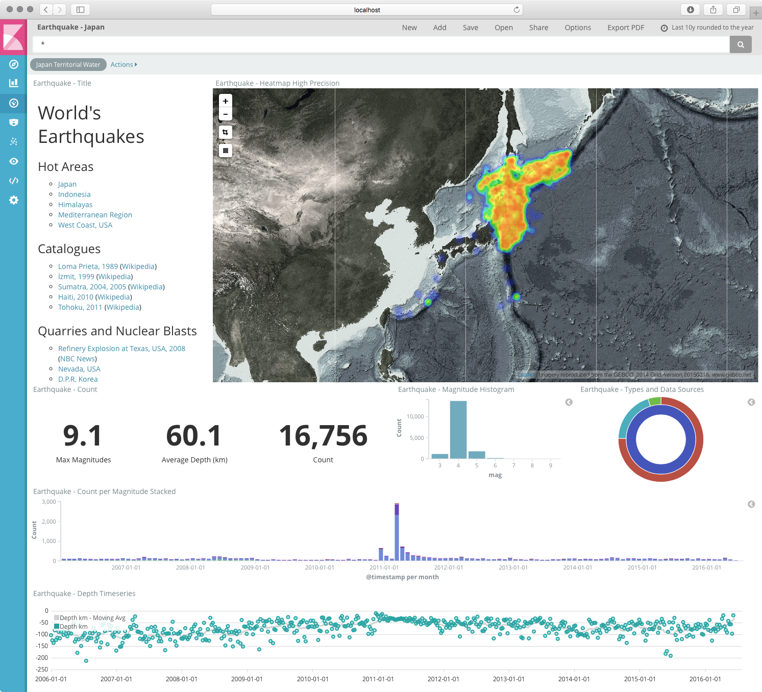The height and width of the screenshot is (692, 762).
Task: Expand legend of Count per Magnitude Stacked
Action: 751,504
